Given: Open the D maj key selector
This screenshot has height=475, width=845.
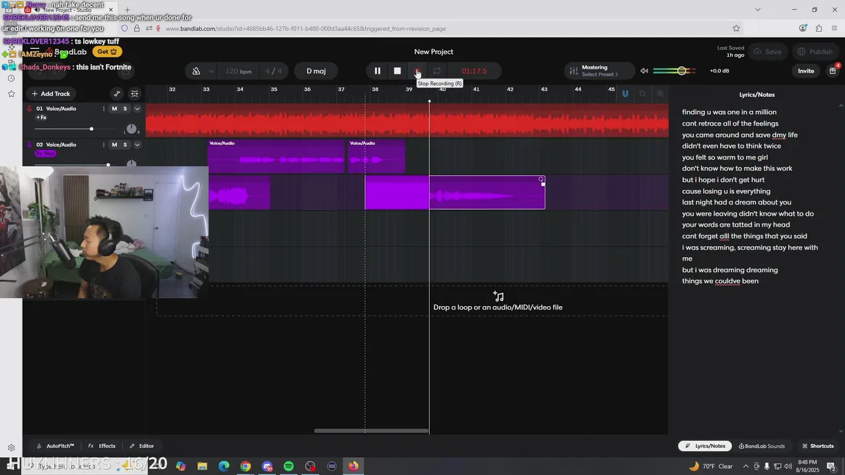Looking at the screenshot, I should [316, 71].
